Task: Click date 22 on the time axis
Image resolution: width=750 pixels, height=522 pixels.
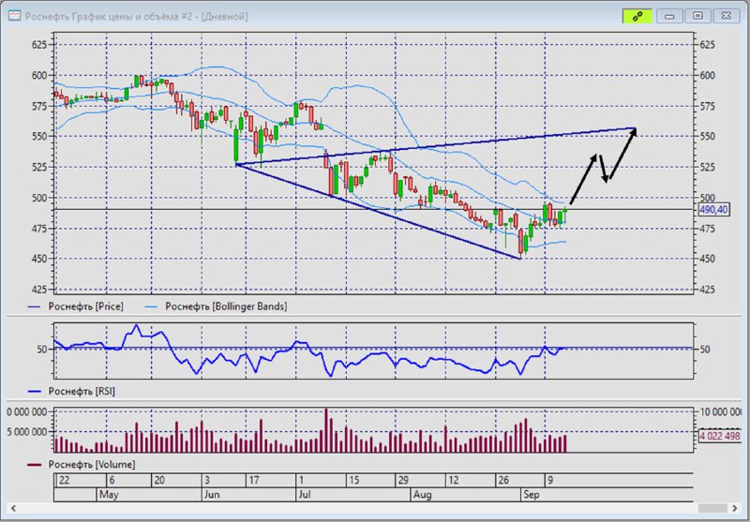Action: (64, 480)
